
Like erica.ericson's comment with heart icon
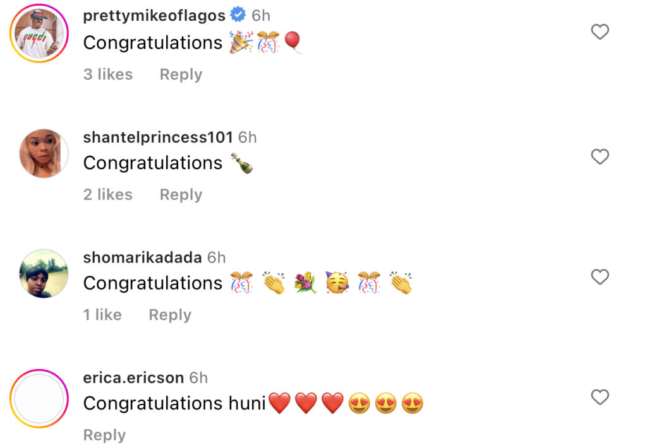coord(600,397)
